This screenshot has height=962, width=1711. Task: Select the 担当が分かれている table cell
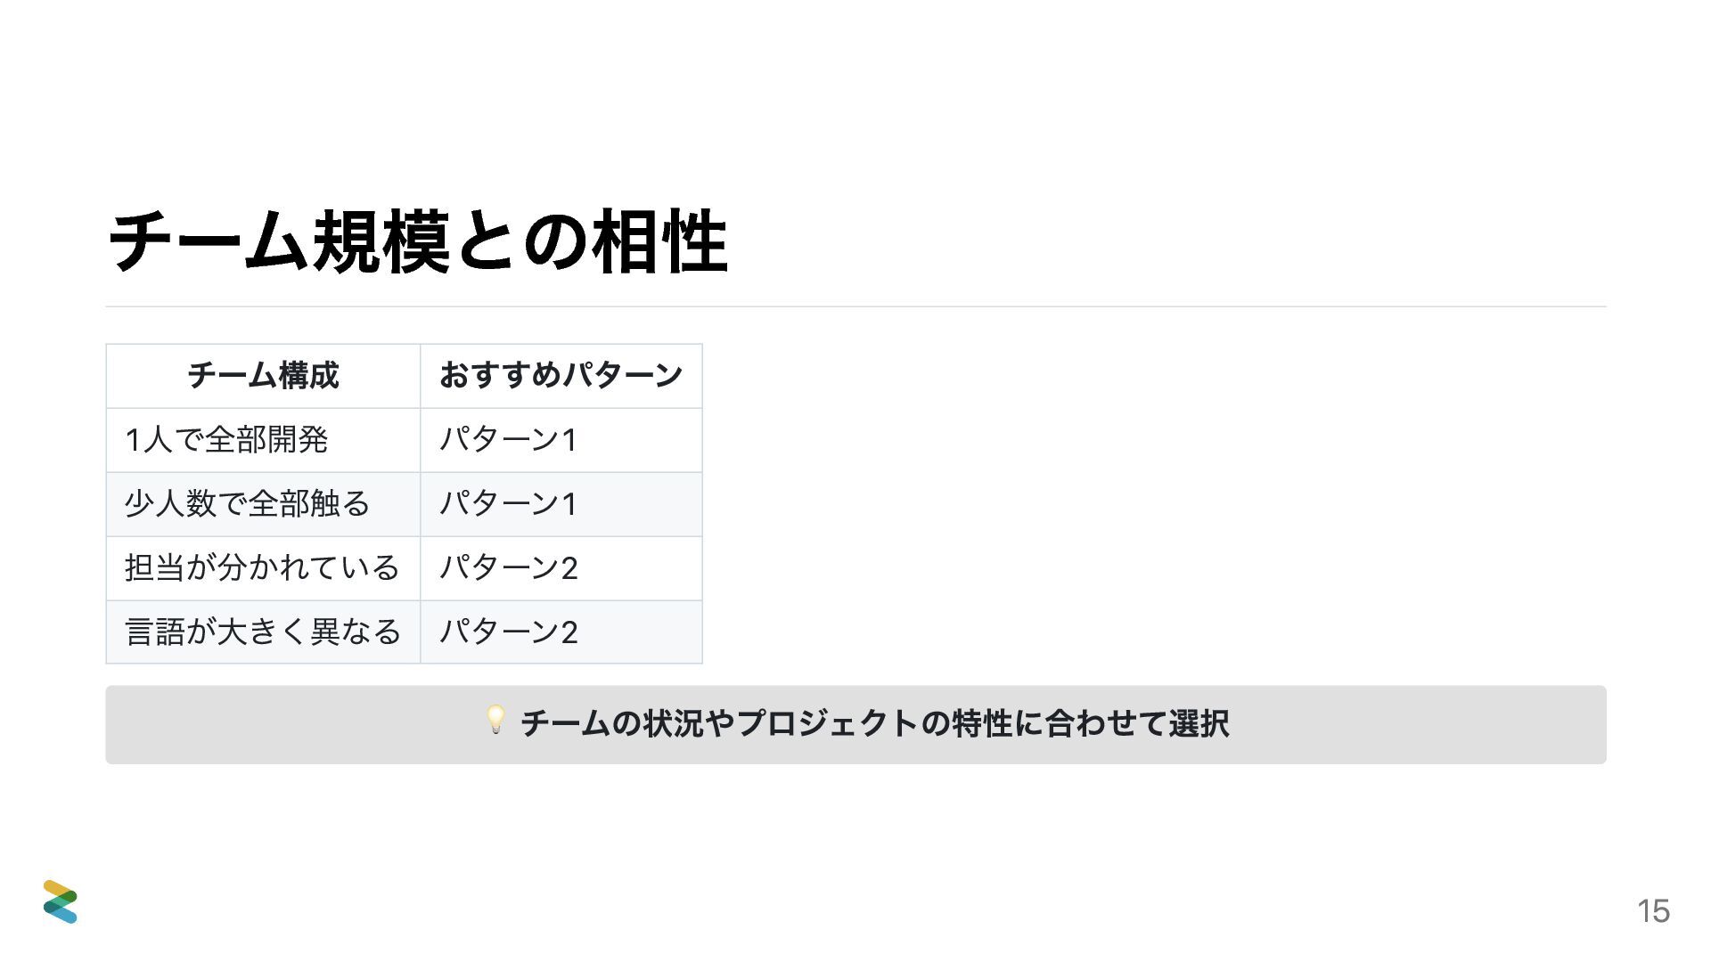point(263,568)
